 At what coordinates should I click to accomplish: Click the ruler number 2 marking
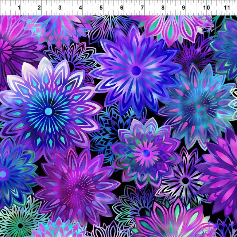pyautogui.click(x=39, y=8)
